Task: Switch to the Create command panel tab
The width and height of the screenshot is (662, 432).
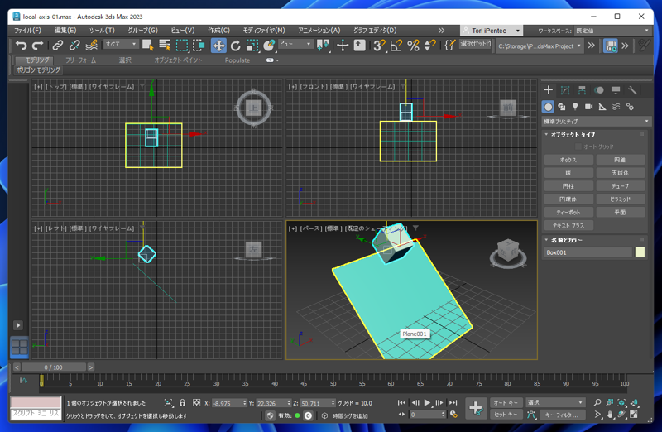Action: [x=548, y=90]
